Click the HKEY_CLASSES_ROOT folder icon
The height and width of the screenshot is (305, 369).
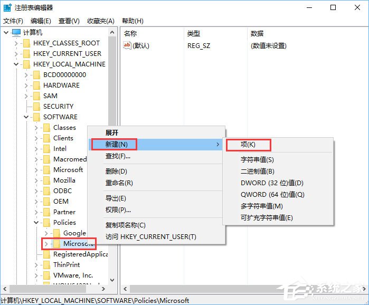click(x=26, y=43)
